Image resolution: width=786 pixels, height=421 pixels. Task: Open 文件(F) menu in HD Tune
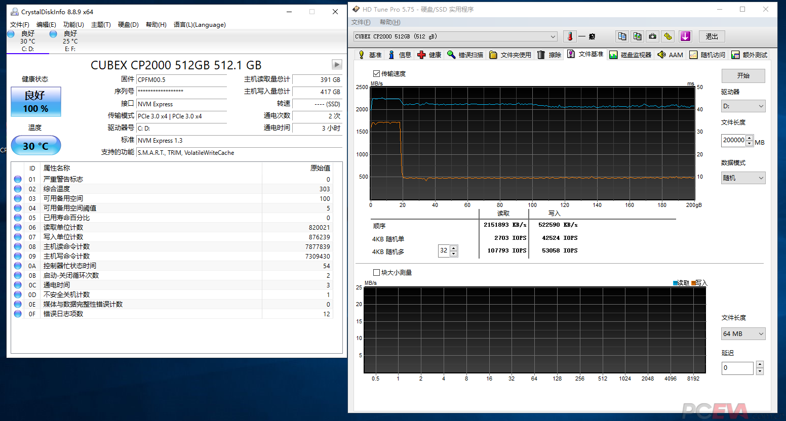pos(361,22)
